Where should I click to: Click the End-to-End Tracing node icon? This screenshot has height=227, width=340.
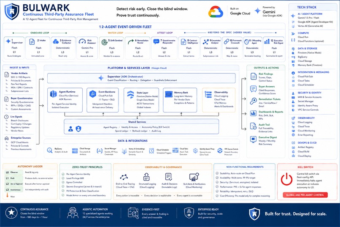pyautogui.click(x=124, y=177)
